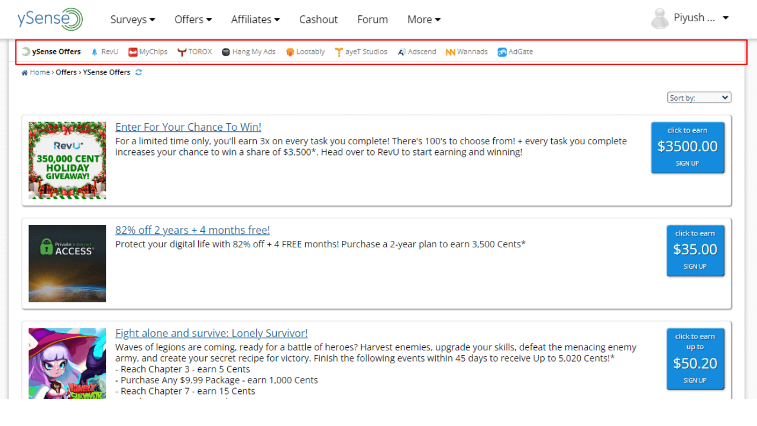Image resolution: width=757 pixels, height=426 pixels.
Task: Click the TOROX bull icon
Action: point(182,52)
